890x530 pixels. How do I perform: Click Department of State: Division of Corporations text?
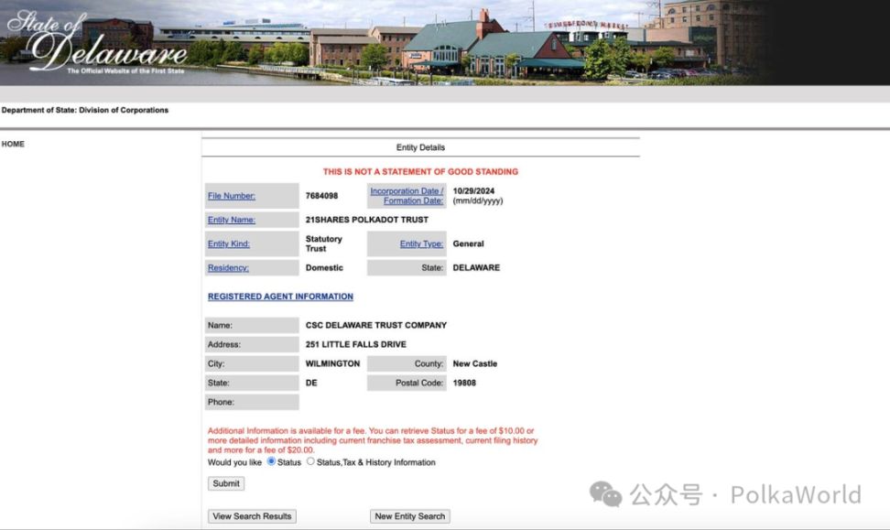point(85,110)
